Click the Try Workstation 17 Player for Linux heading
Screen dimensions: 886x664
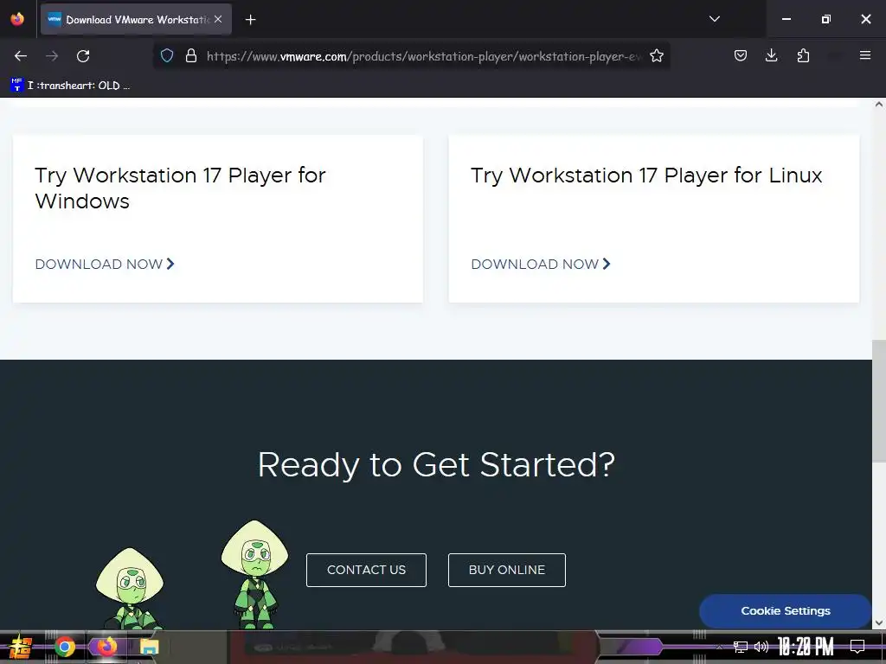coord(646,175)
